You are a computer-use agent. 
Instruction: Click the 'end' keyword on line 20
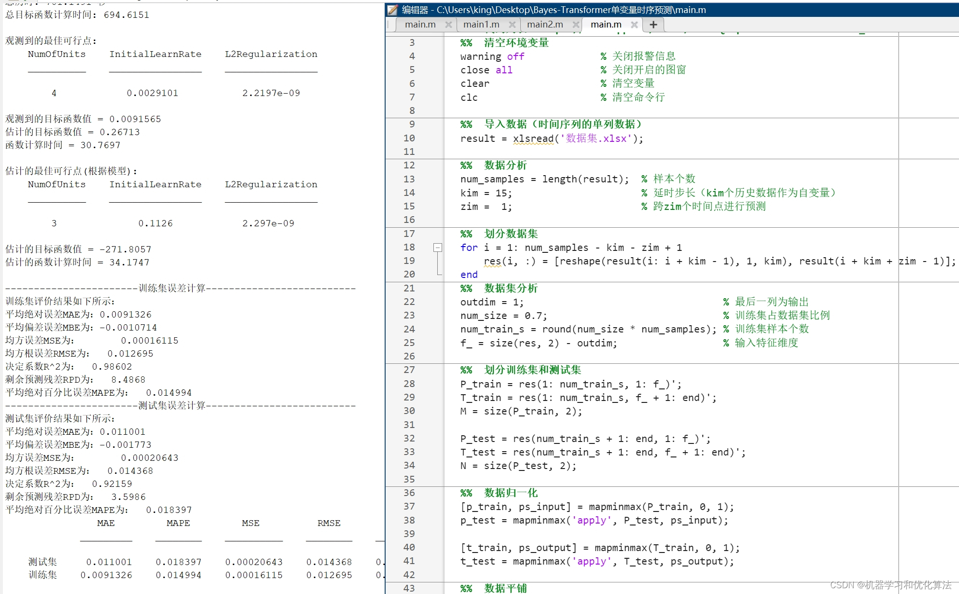[469, 275]
